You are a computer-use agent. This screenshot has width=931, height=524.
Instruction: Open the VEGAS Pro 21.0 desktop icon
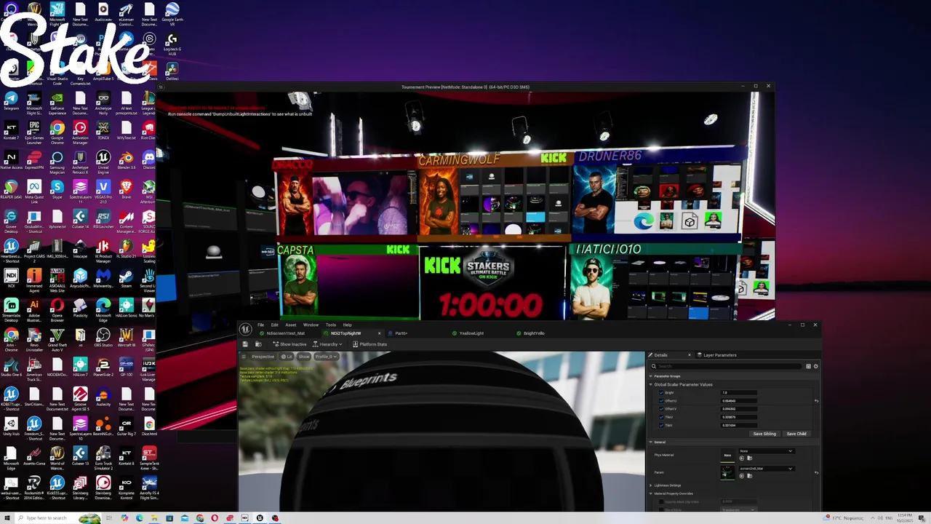(103, 190)
